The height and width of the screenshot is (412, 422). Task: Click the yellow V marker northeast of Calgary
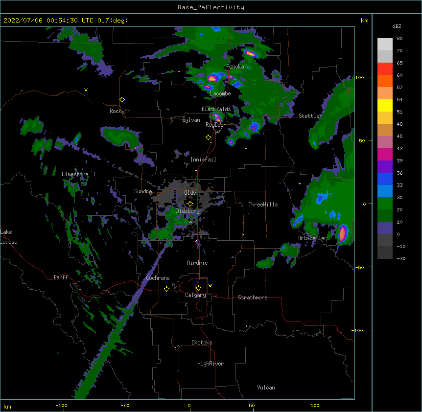(x=210, y=286)
